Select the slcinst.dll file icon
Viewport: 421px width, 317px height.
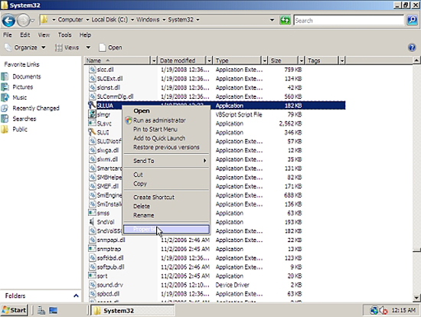(92, 87)
